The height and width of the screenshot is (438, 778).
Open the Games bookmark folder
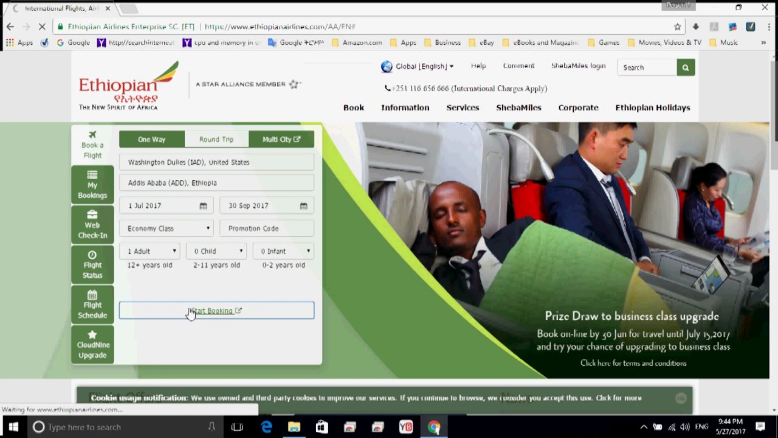(604, 43)
